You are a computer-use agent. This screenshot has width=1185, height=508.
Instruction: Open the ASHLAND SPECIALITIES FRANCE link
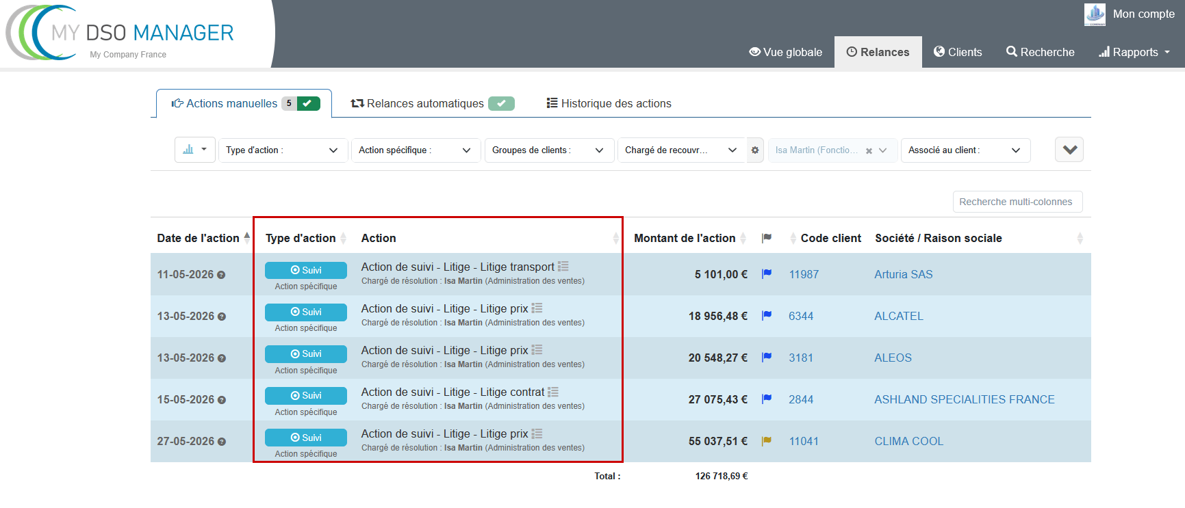(x=965, y=399)
